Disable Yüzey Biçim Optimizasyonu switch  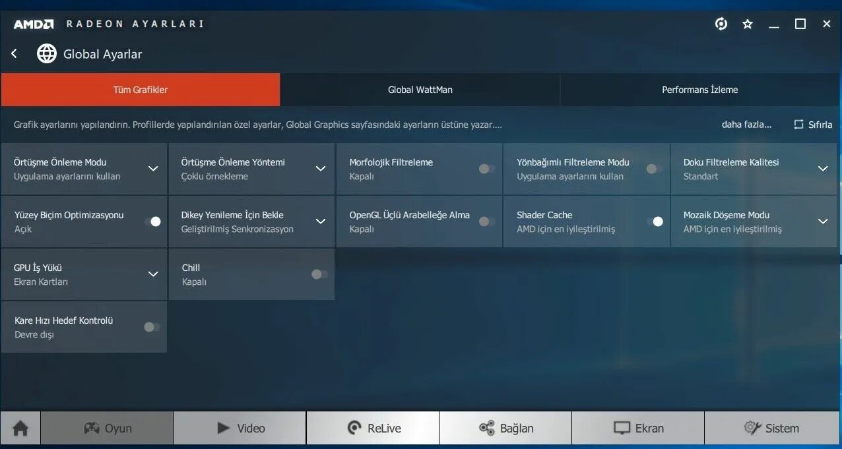[x=152, y=222]
